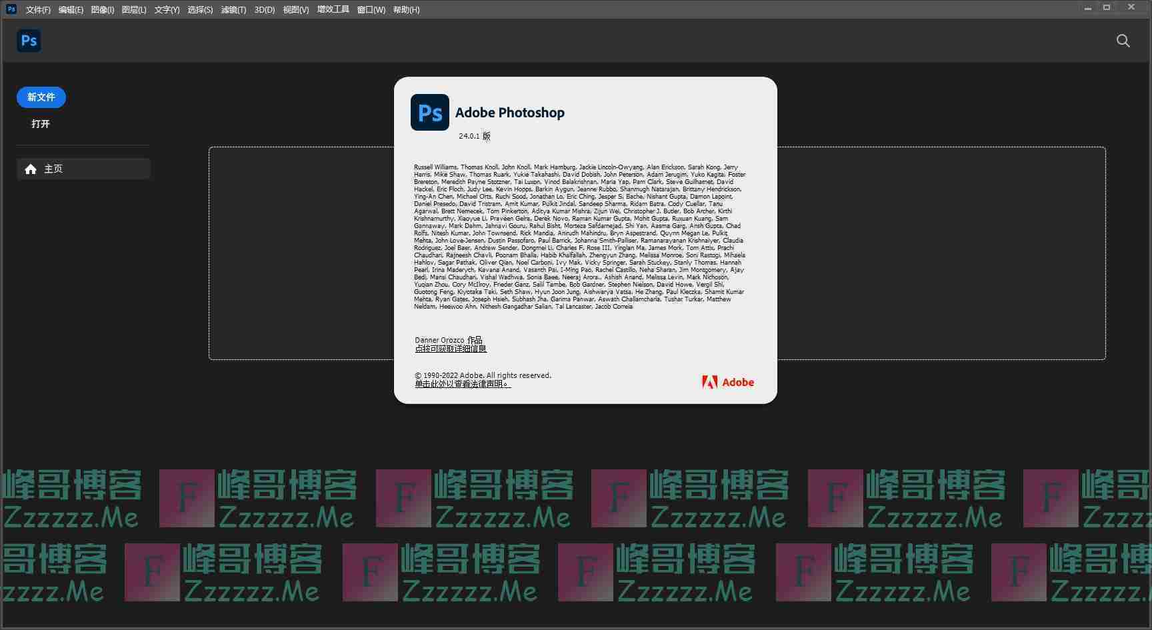Open the 文件(F) menu

38,10
